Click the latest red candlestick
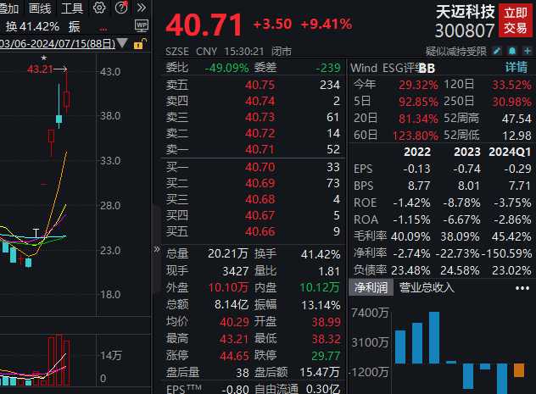The height and width of the screenshot is (394, 536). point(67,99)
